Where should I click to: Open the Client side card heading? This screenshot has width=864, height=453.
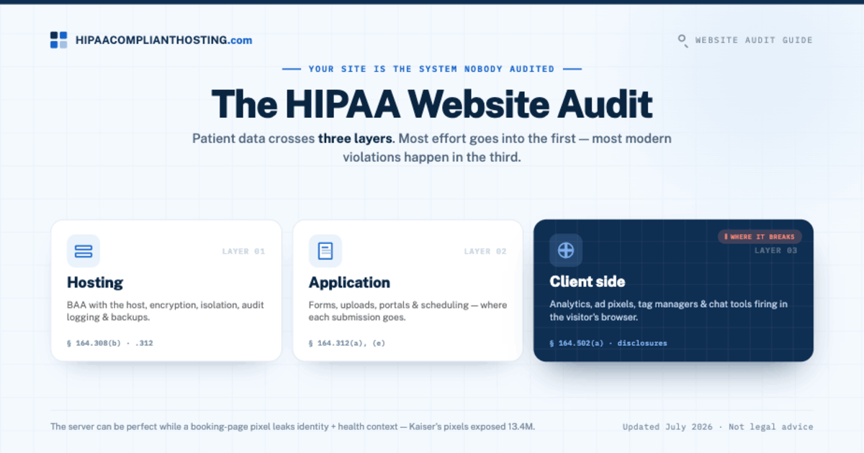pyautogui.click(x=587, y=281)
